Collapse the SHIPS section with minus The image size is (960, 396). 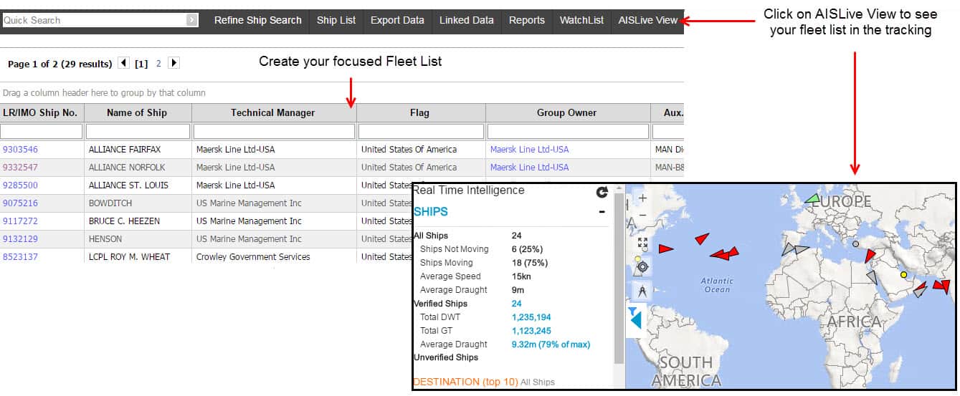[x=602, y=212]
